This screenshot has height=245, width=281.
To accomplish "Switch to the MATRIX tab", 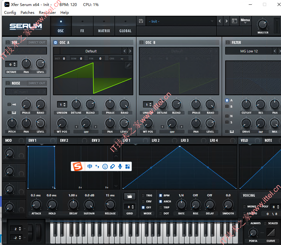I will click(104, 26).
